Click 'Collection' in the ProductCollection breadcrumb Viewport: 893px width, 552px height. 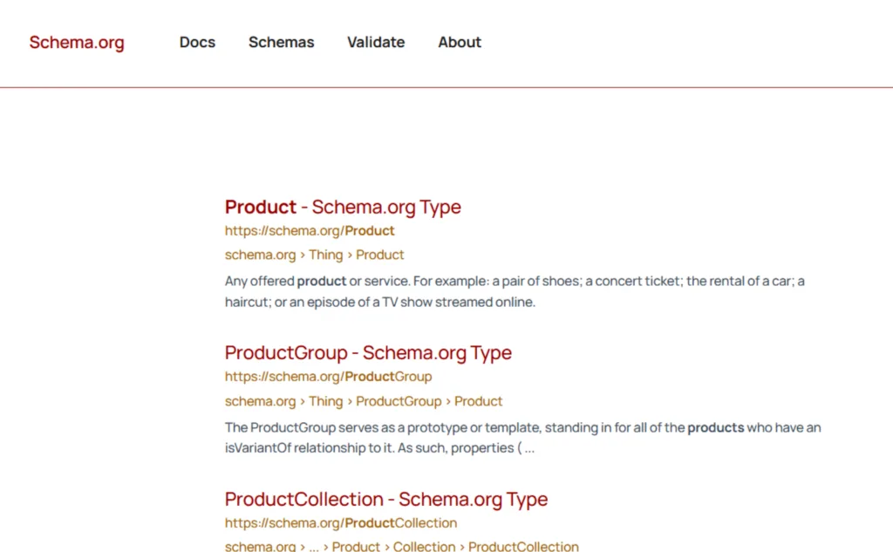point(424,546)
